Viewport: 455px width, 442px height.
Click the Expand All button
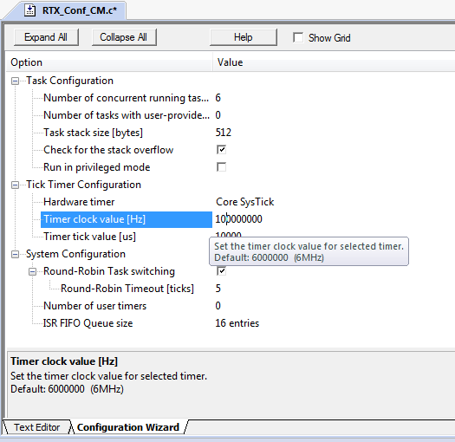tap(46, 37)
